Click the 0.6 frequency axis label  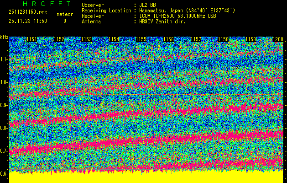pyautogui.click(x=4, y=174)
